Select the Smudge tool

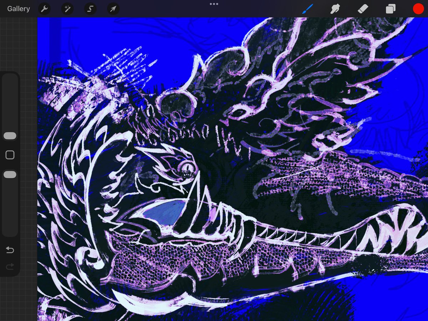pos(335,9)
